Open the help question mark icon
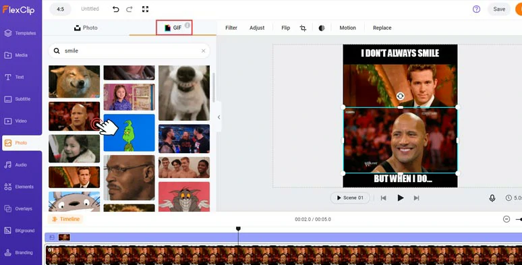Image resolution: width=522 pixels, height=265 pixels. [x=476, y=9]
